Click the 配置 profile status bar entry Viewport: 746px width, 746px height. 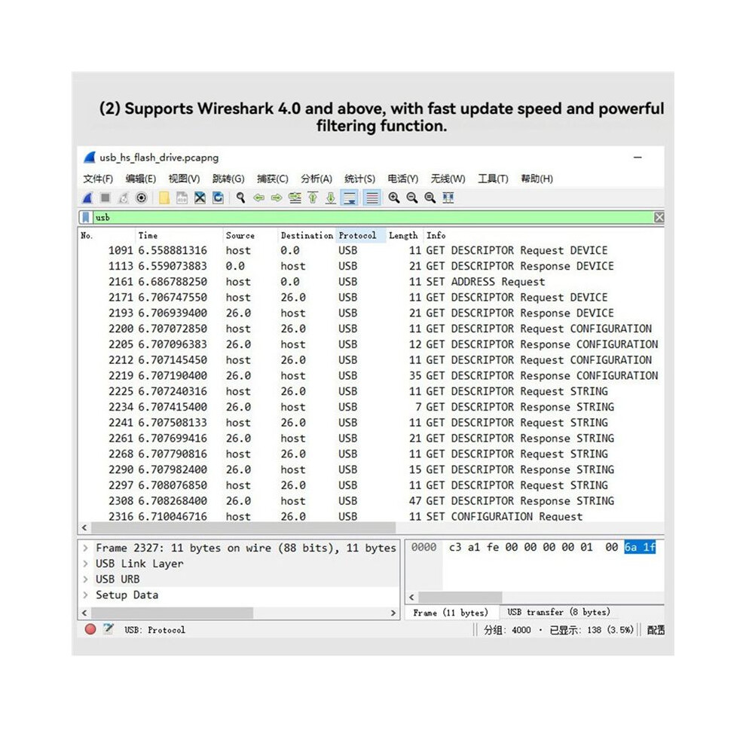656,630
